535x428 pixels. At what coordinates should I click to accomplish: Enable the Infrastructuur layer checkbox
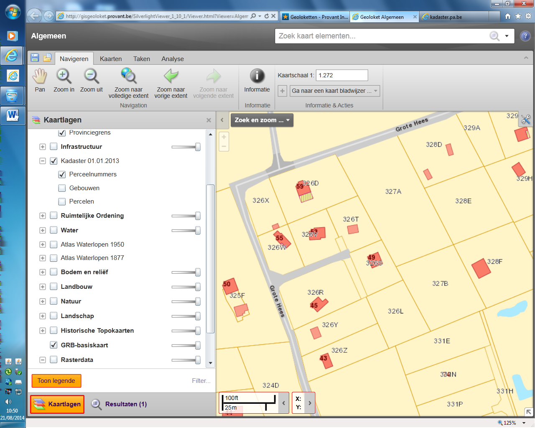pos(53,147)
